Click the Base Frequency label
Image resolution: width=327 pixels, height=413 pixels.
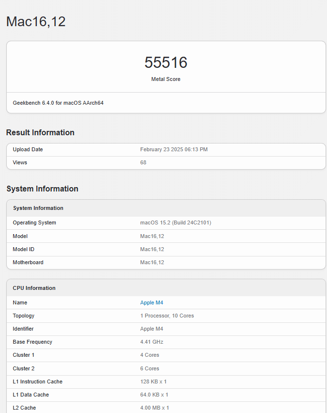pyautogui.click(x=32, y=342)
